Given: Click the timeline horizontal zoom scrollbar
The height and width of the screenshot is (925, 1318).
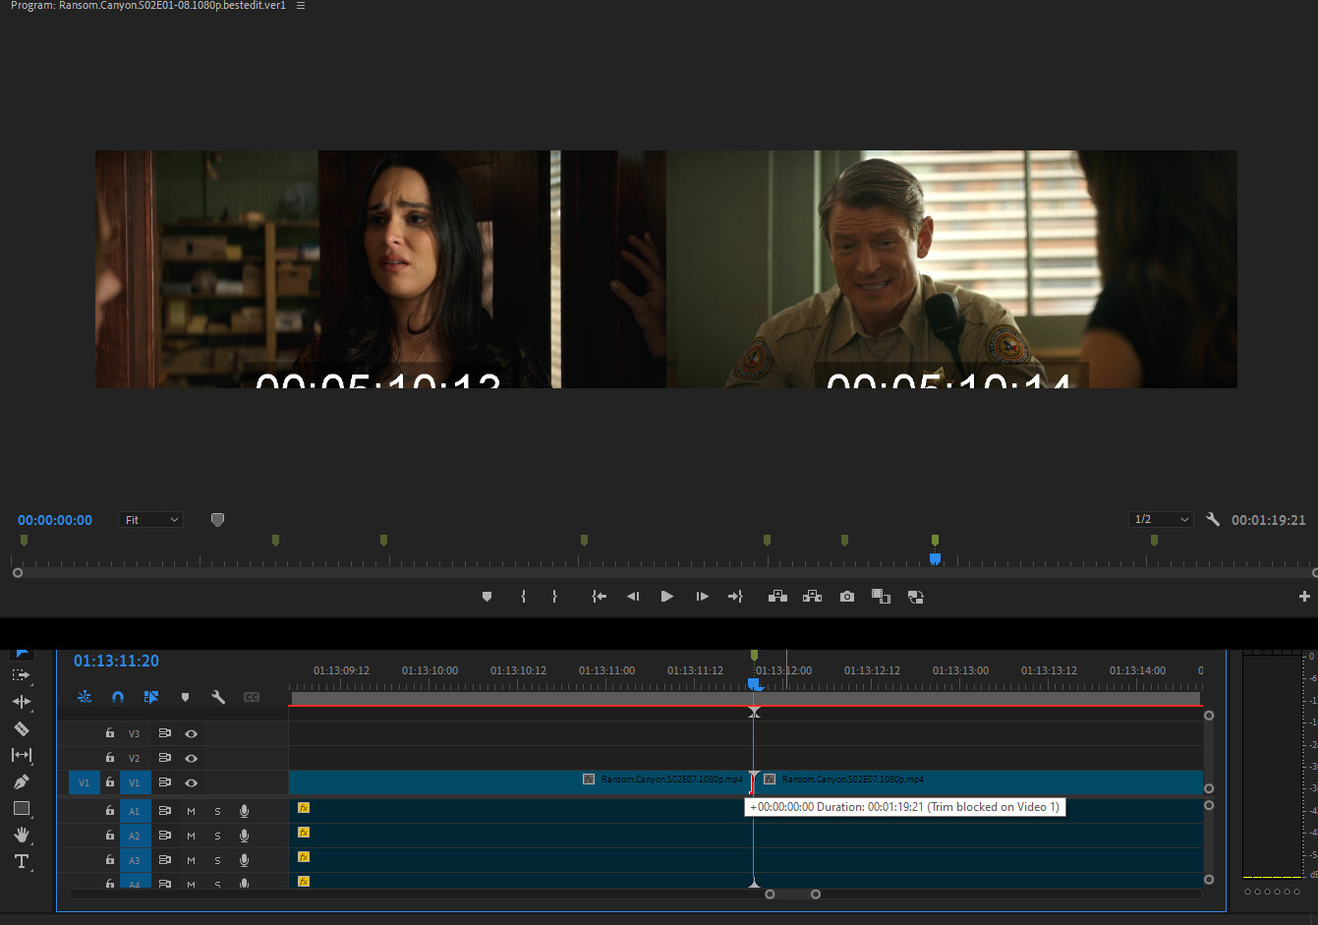Looking at the screenshot, I should pos(792,895).
